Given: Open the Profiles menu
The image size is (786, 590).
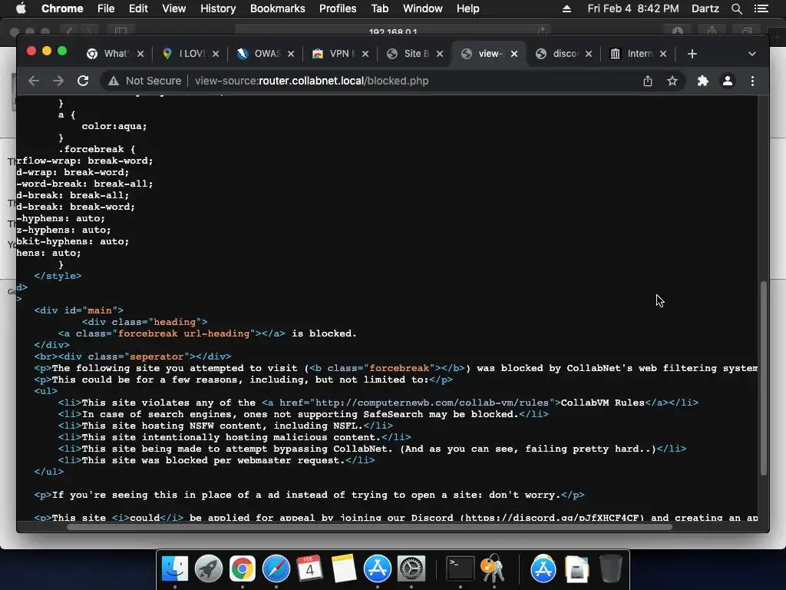Looking at the screenshot, I should click(x=338, y=8).
